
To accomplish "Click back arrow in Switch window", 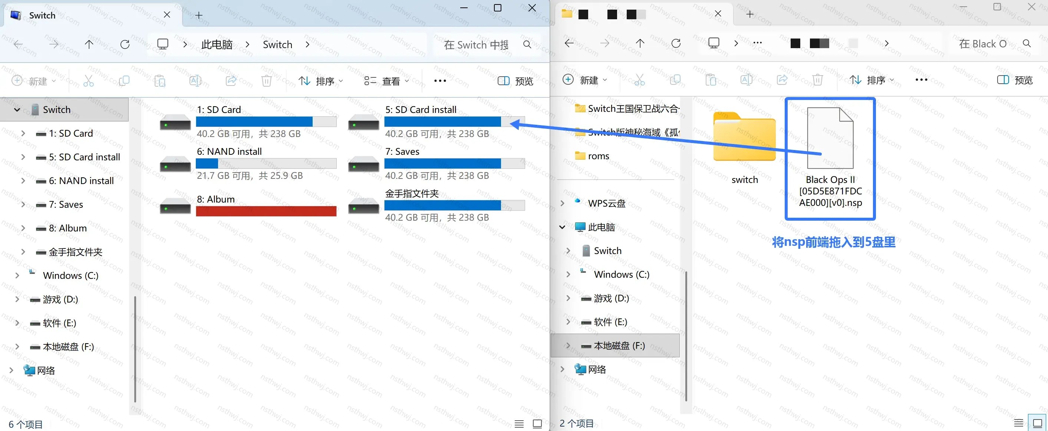I will coord(18,44).
